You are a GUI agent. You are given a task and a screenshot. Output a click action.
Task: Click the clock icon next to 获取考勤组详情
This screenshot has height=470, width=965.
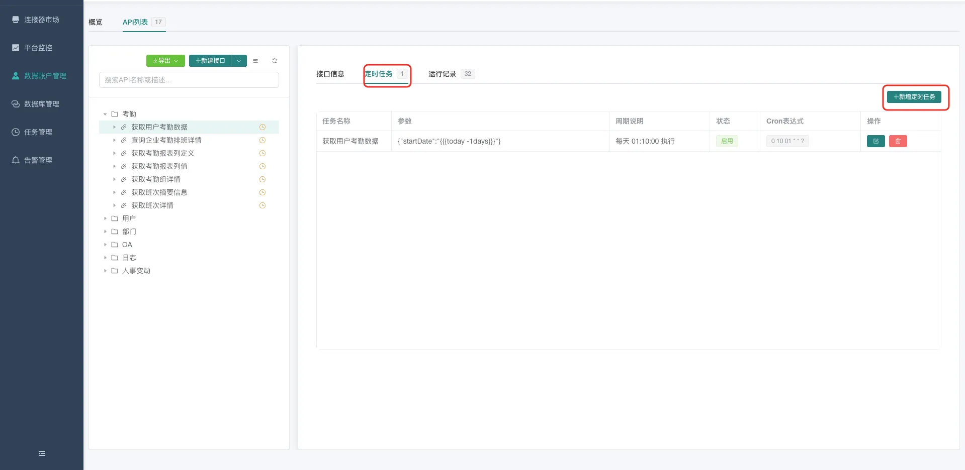click(262, 179)
